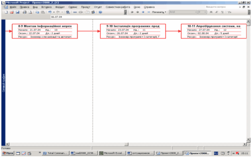Image resolution: width=252 pixels, height=158 pixels.
Task: Open the Проект menu
Action: (85, 7)
